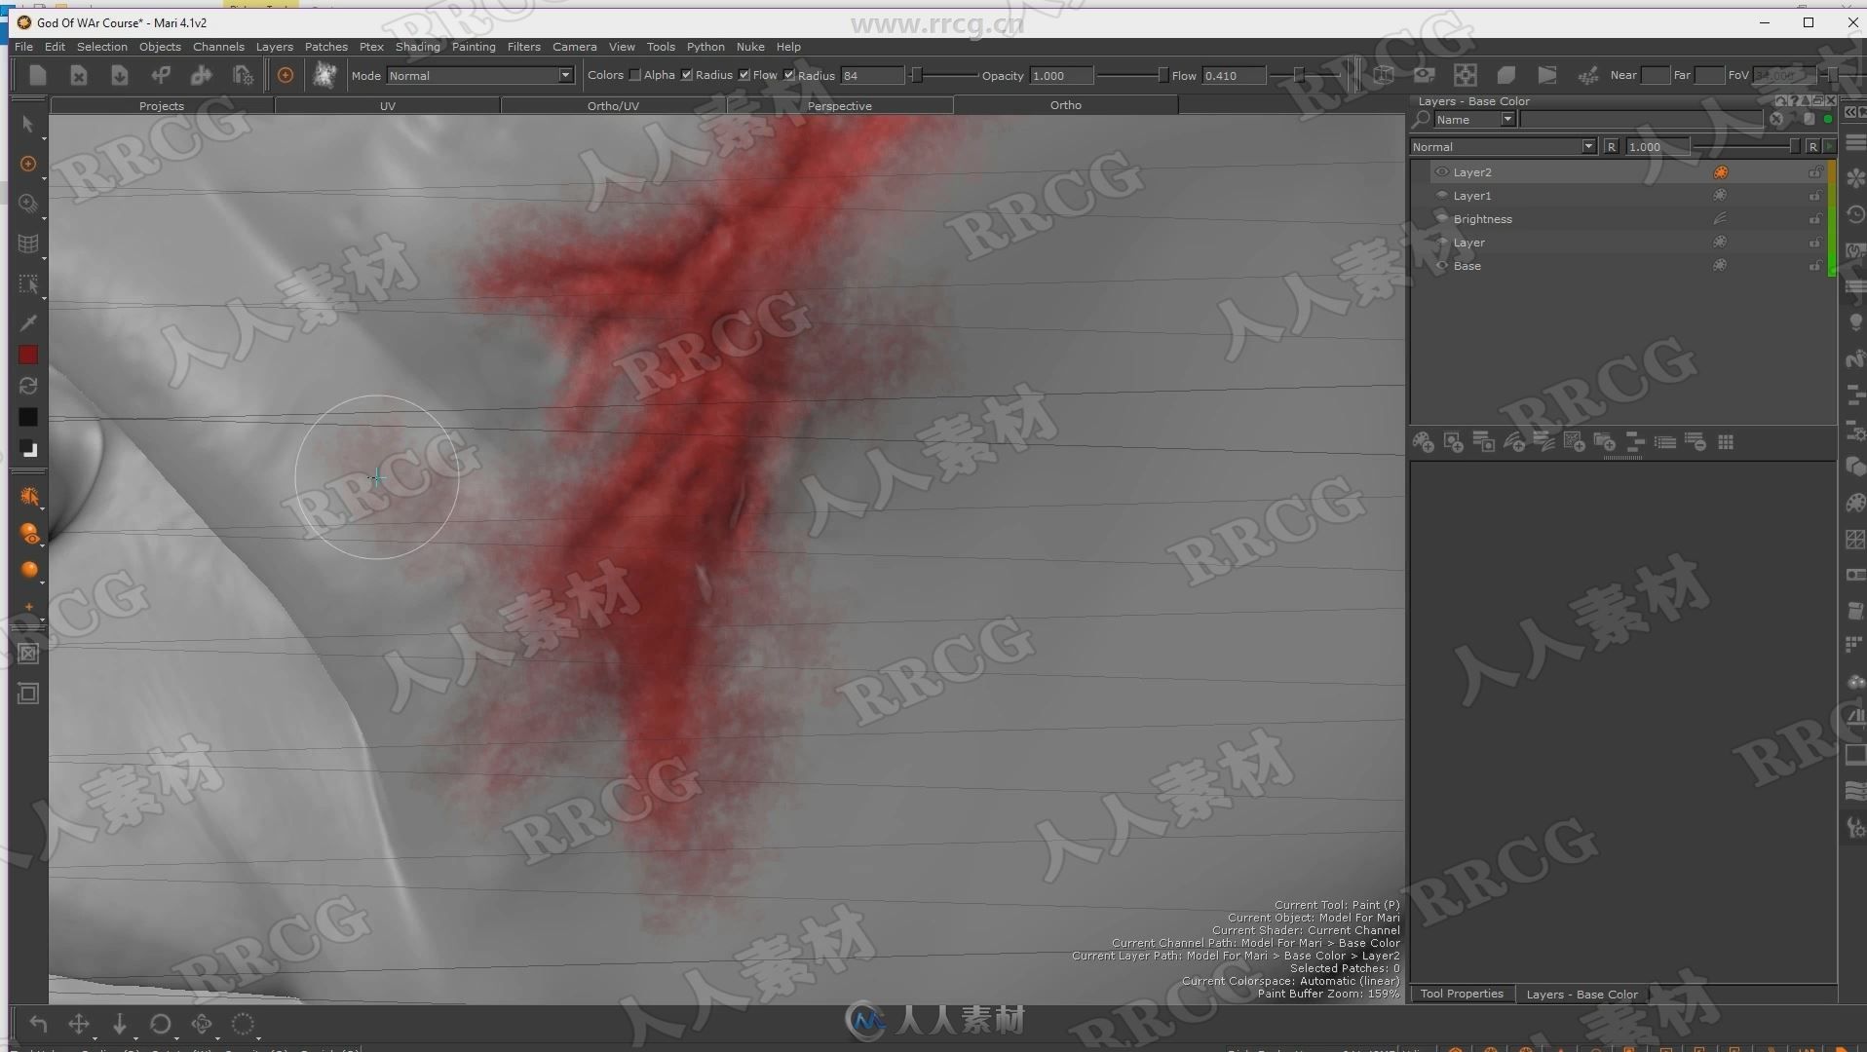
Task: Click the Undo arrow in bottom toolbar
Action: (38, 1024)
